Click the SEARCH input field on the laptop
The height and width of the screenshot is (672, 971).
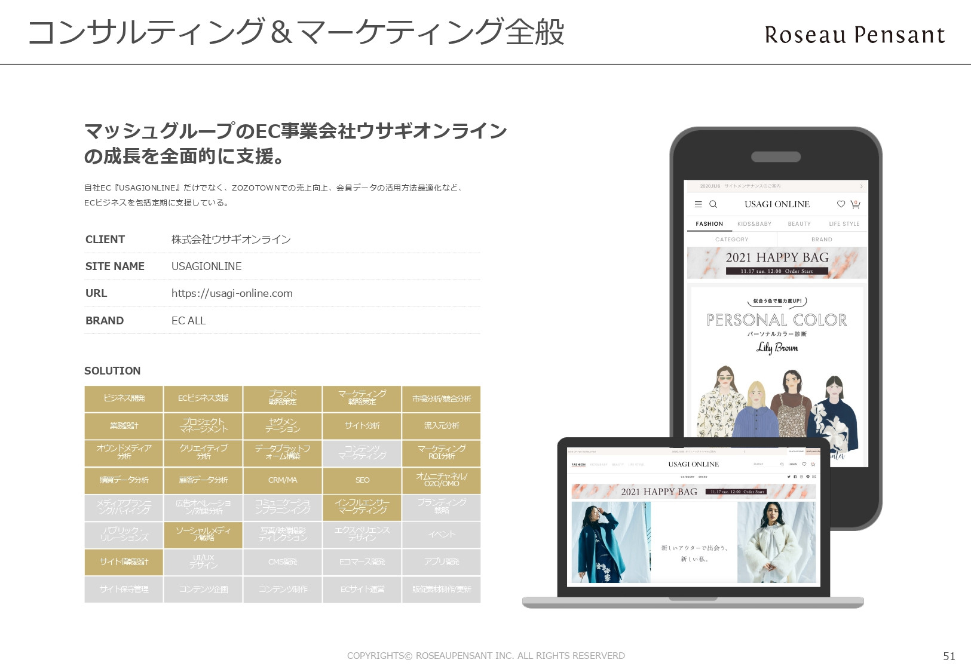[x=759, y=464]
